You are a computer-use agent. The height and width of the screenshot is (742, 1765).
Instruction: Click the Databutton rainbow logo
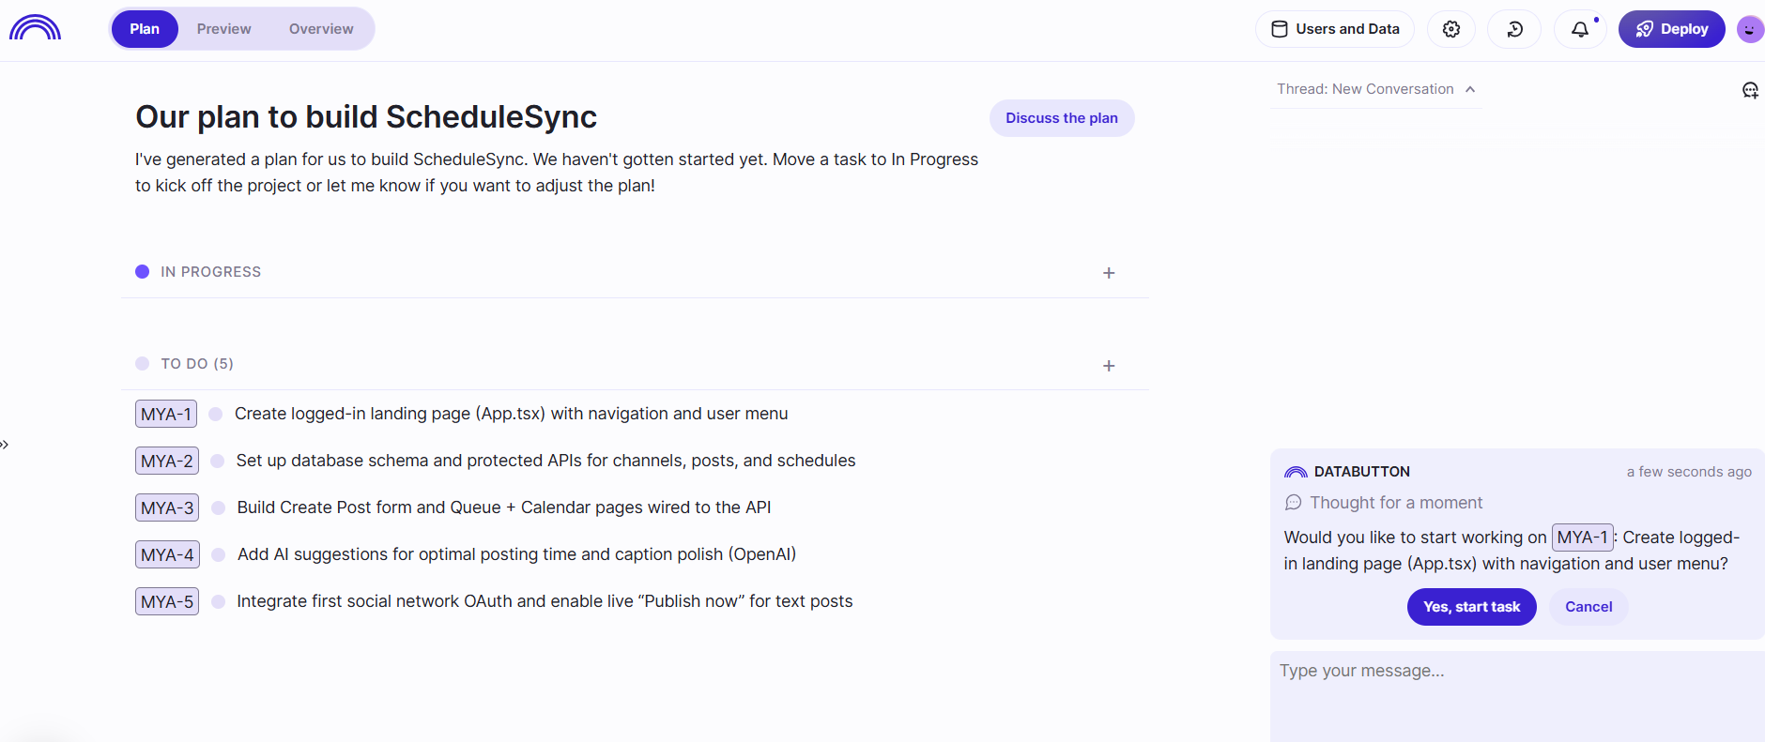[35, 28]
